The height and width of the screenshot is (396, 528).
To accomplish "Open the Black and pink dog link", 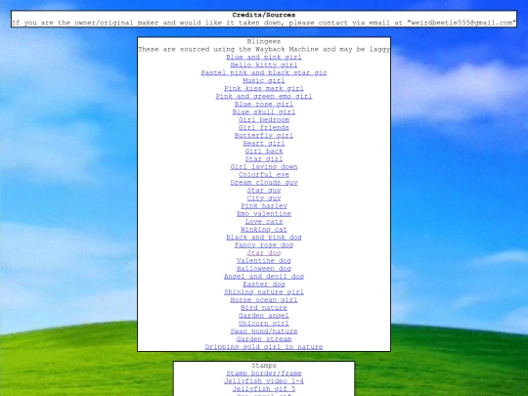I will tap(264, 237).
